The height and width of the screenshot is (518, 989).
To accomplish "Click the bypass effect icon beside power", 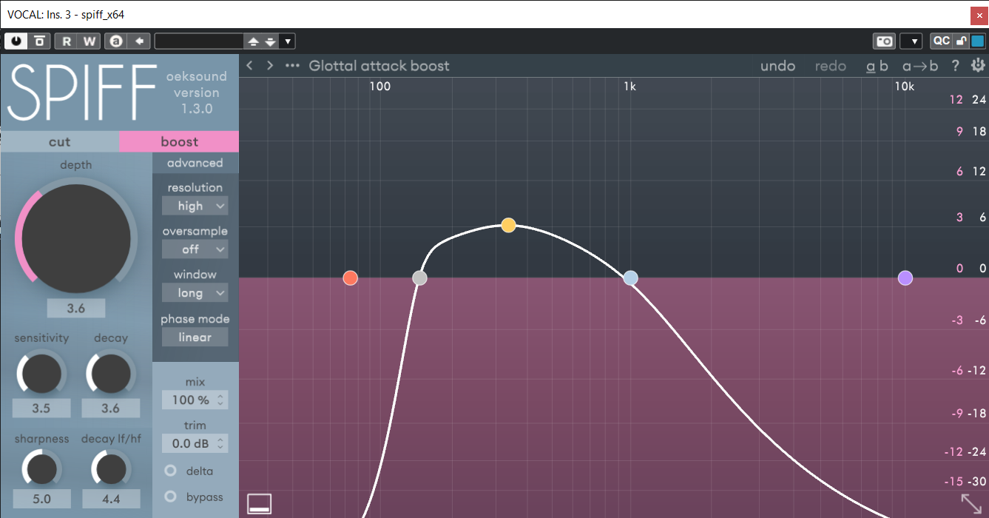I will click(x=39, y=41).
